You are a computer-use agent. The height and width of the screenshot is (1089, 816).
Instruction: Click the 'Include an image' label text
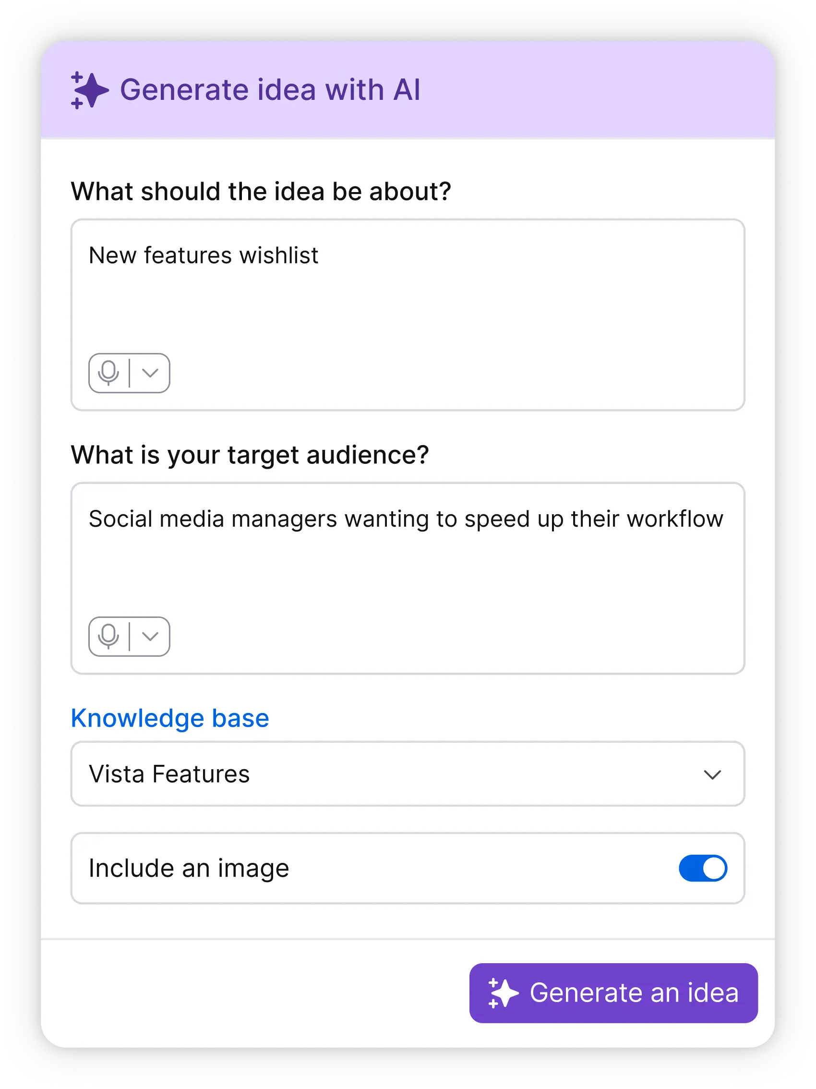[x=189, y=868]
